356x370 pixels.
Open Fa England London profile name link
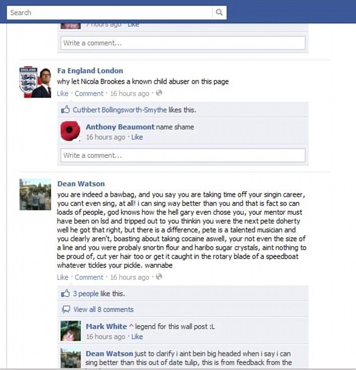coord(90,71)
